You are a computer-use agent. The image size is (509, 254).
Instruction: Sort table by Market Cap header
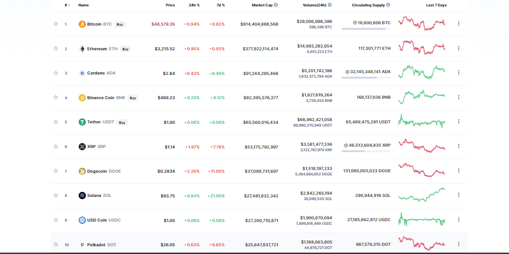(x=262, y=5)
